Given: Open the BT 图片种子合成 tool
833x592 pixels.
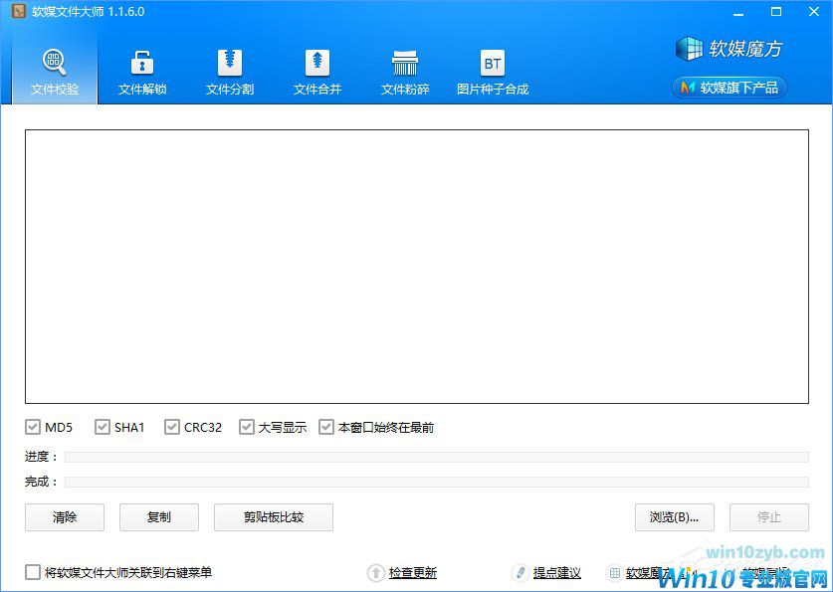Looking at the screenshot, I should pos(492,70).
